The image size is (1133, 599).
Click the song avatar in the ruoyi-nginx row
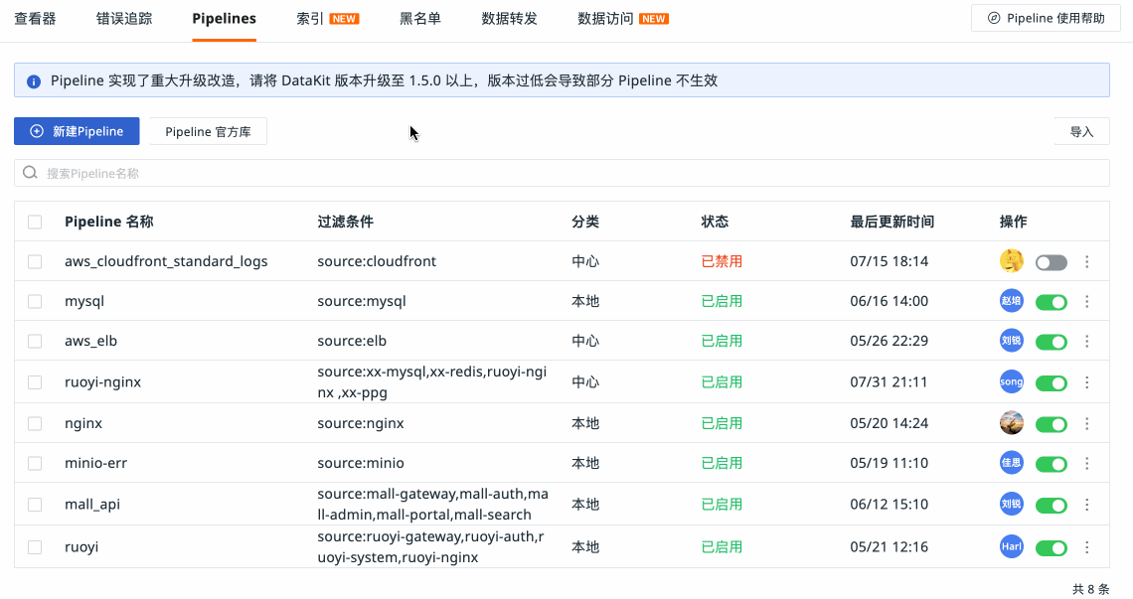[x=1011, y=381]
